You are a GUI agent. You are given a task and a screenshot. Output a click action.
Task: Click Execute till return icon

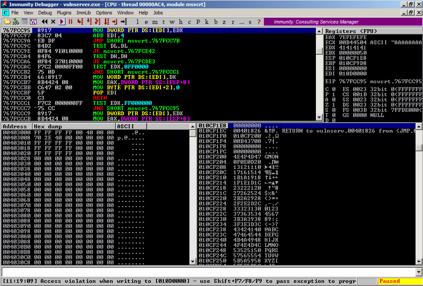(x=115, y=22)
